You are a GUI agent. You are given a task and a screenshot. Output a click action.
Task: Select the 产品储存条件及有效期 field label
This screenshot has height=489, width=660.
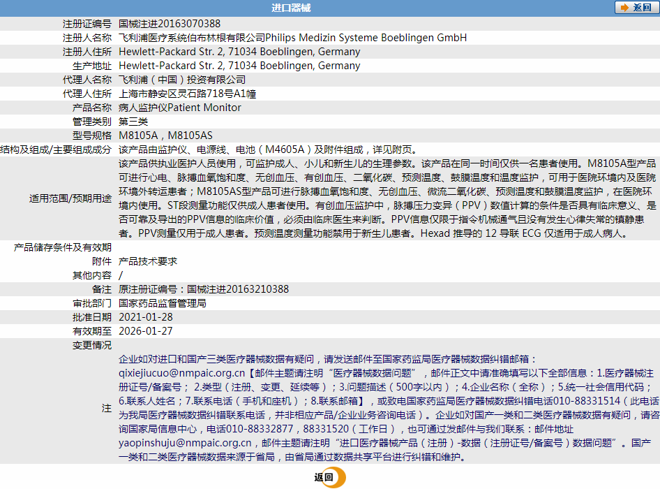(63, 247)
